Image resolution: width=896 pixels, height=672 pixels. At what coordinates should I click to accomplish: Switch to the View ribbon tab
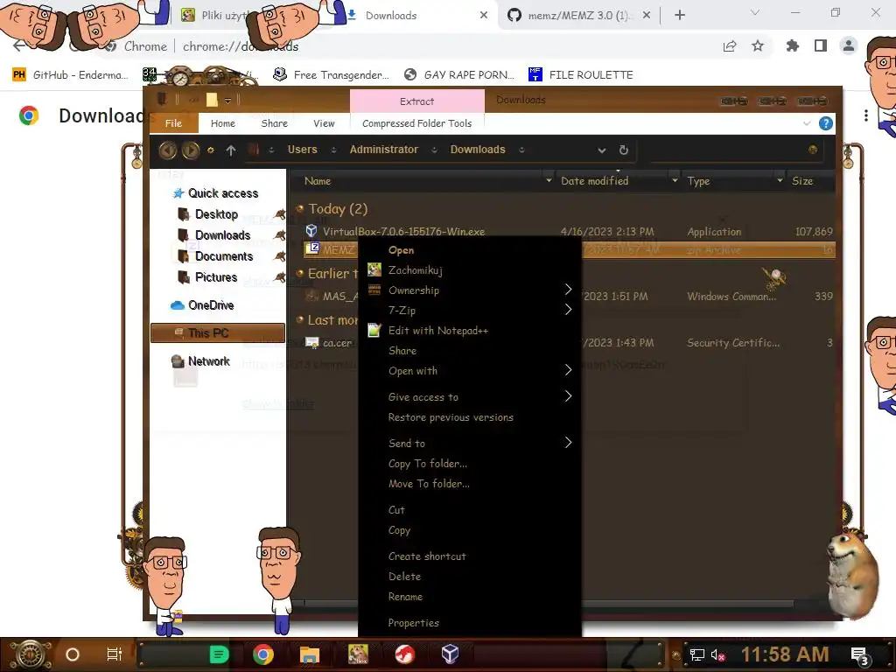click(x=324, y=123)
